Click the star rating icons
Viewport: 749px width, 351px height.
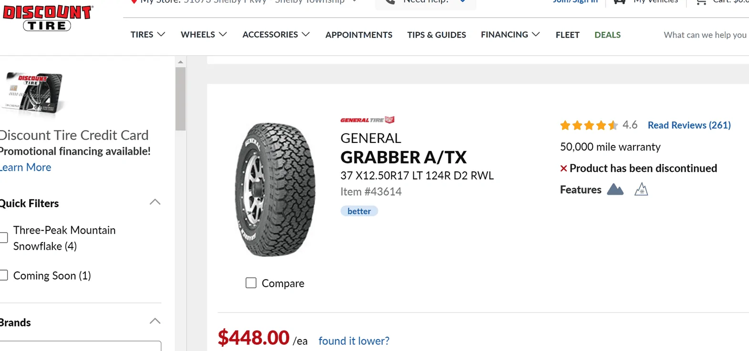tap(589, 125)
